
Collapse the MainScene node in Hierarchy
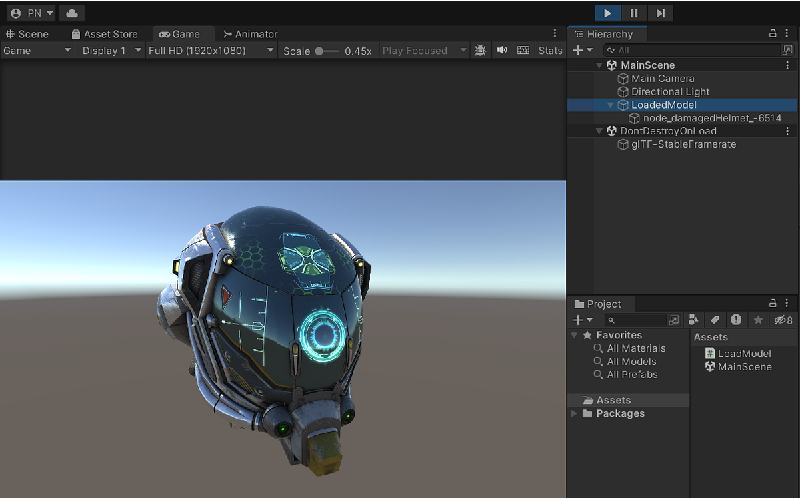(598, 65)
